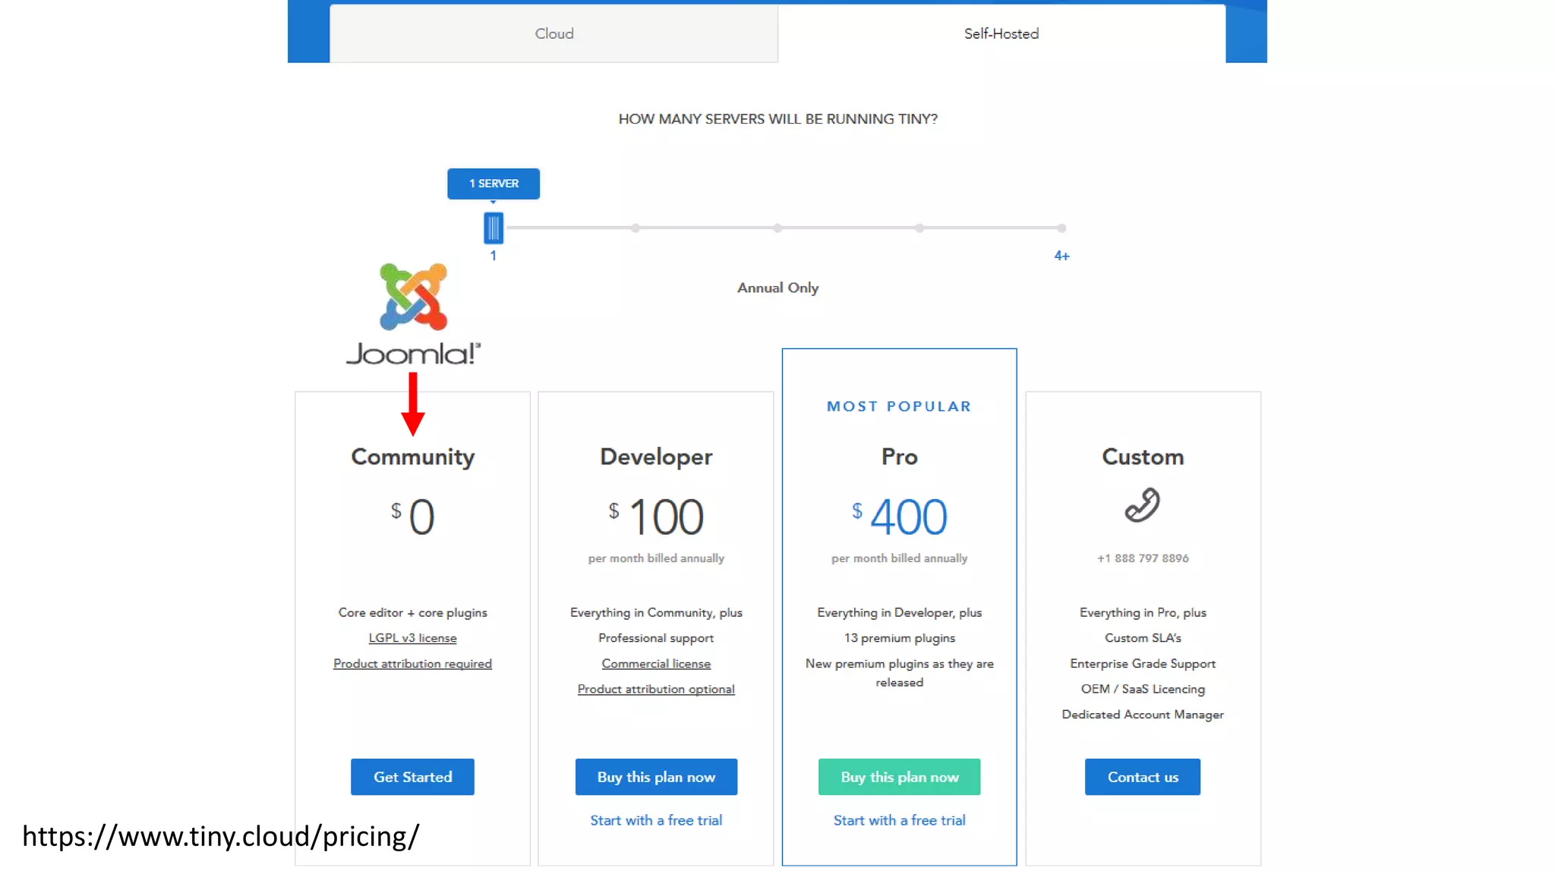The width and height of the screenshot is (1555, 874).
Task: Click the Professional support text
Action: pyautogui.click(x=656, y=638)
